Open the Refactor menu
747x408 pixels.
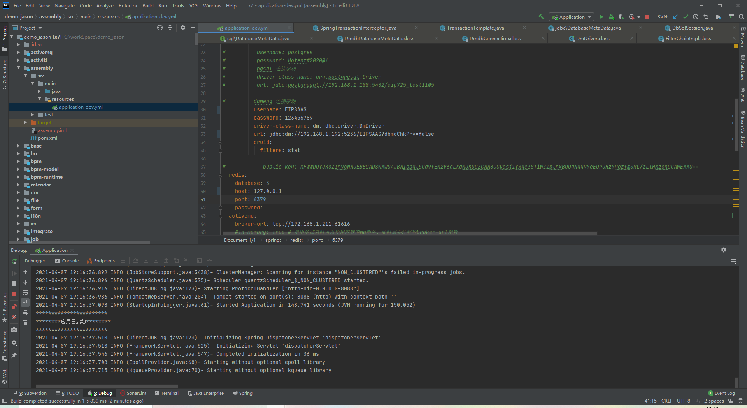click(128, 5)
